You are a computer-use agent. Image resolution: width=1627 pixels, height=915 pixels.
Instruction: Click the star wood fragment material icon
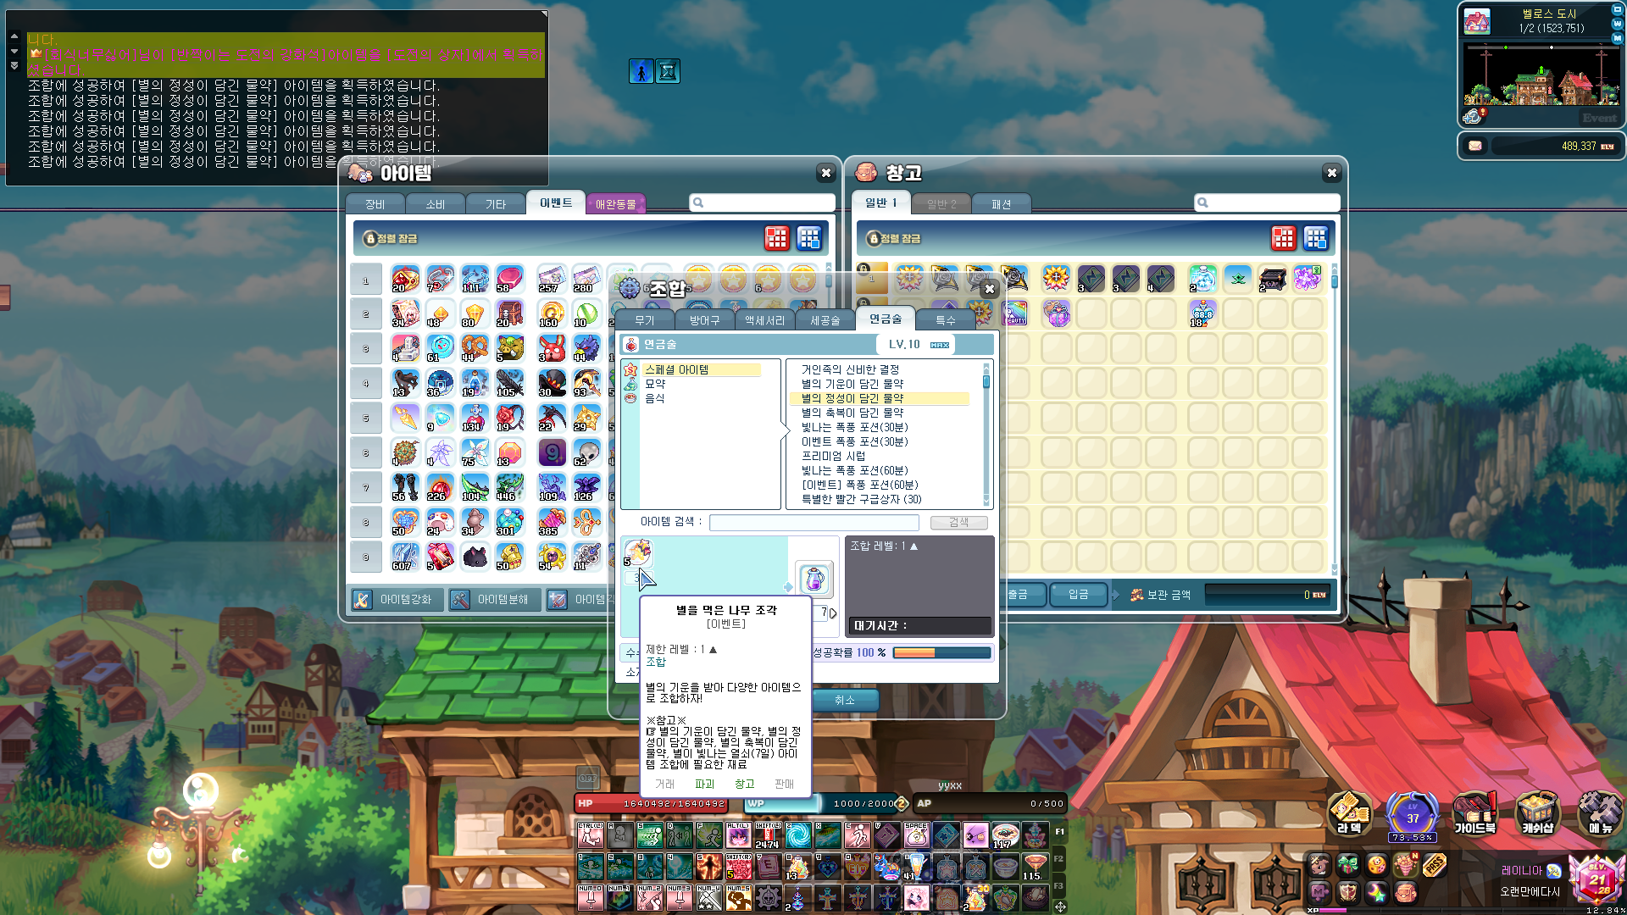[637, 552]
